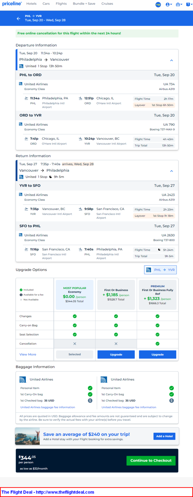Click United logo next to UA 790
The image size is (193, 497).
pos(20,124)
